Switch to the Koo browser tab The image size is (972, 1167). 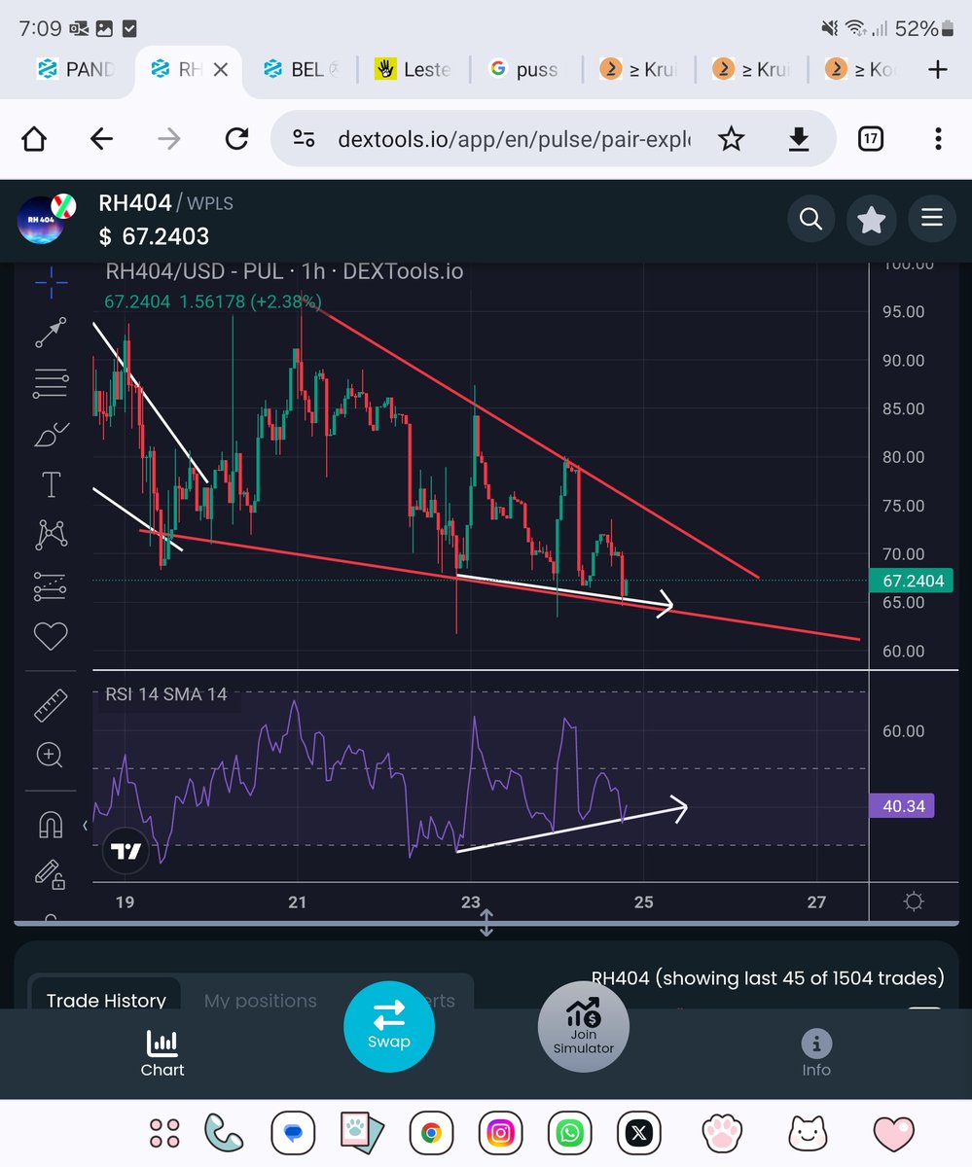click(x=860, y=69)
